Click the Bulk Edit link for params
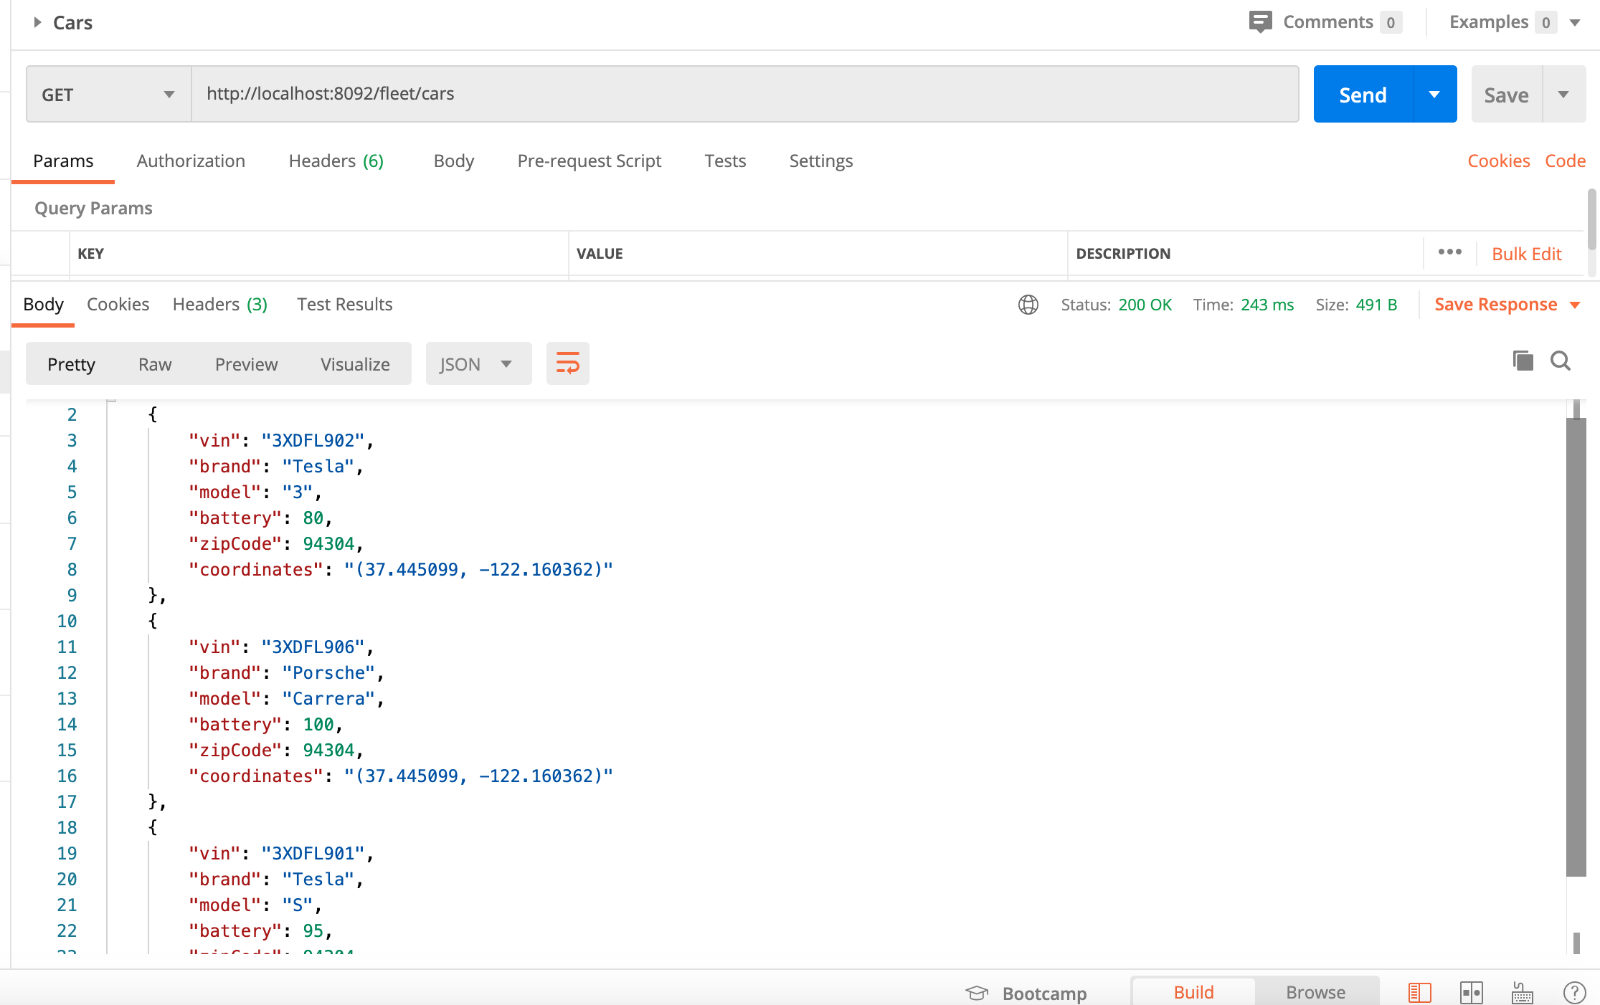 pyautogui.click(x=1528, y=252)
